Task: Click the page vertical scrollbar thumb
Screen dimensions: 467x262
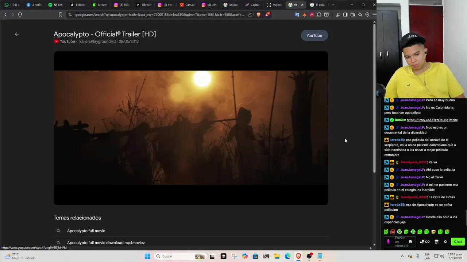Action: 374,98
